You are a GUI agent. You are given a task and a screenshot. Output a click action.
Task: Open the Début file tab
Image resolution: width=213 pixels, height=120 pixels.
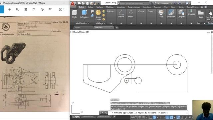[x=78, y=27]
